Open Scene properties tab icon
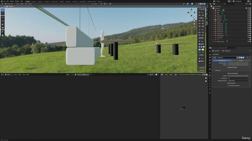The image size is (252, 141). click(x=210, y=63)
